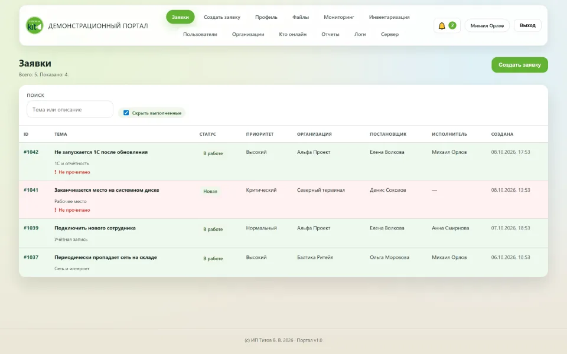This screenshot has height=354, width=567.
Task: Click requester Ольга Морозова
Action: pos(389,257)
